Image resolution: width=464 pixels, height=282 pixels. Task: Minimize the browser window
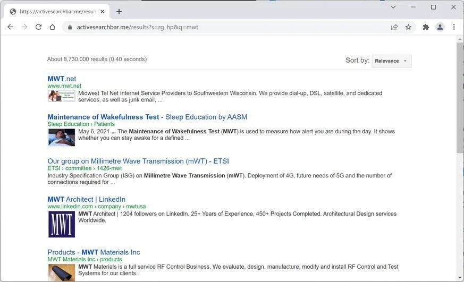[x=413, y=7]
